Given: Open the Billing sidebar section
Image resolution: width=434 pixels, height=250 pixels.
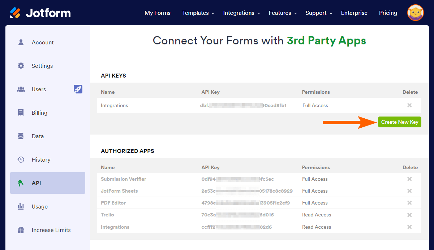Looking at the screenshot, I should click(39, 113).
